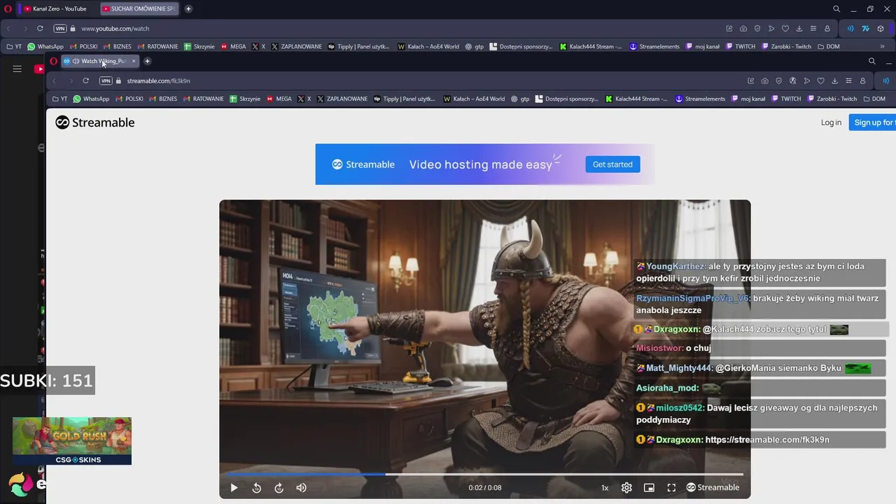Click Gold Rush CSGOSkins banner
This screenshot has height=504, width=896.
click(x=72, y=441)
